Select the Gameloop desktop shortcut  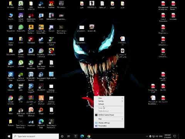31,52
